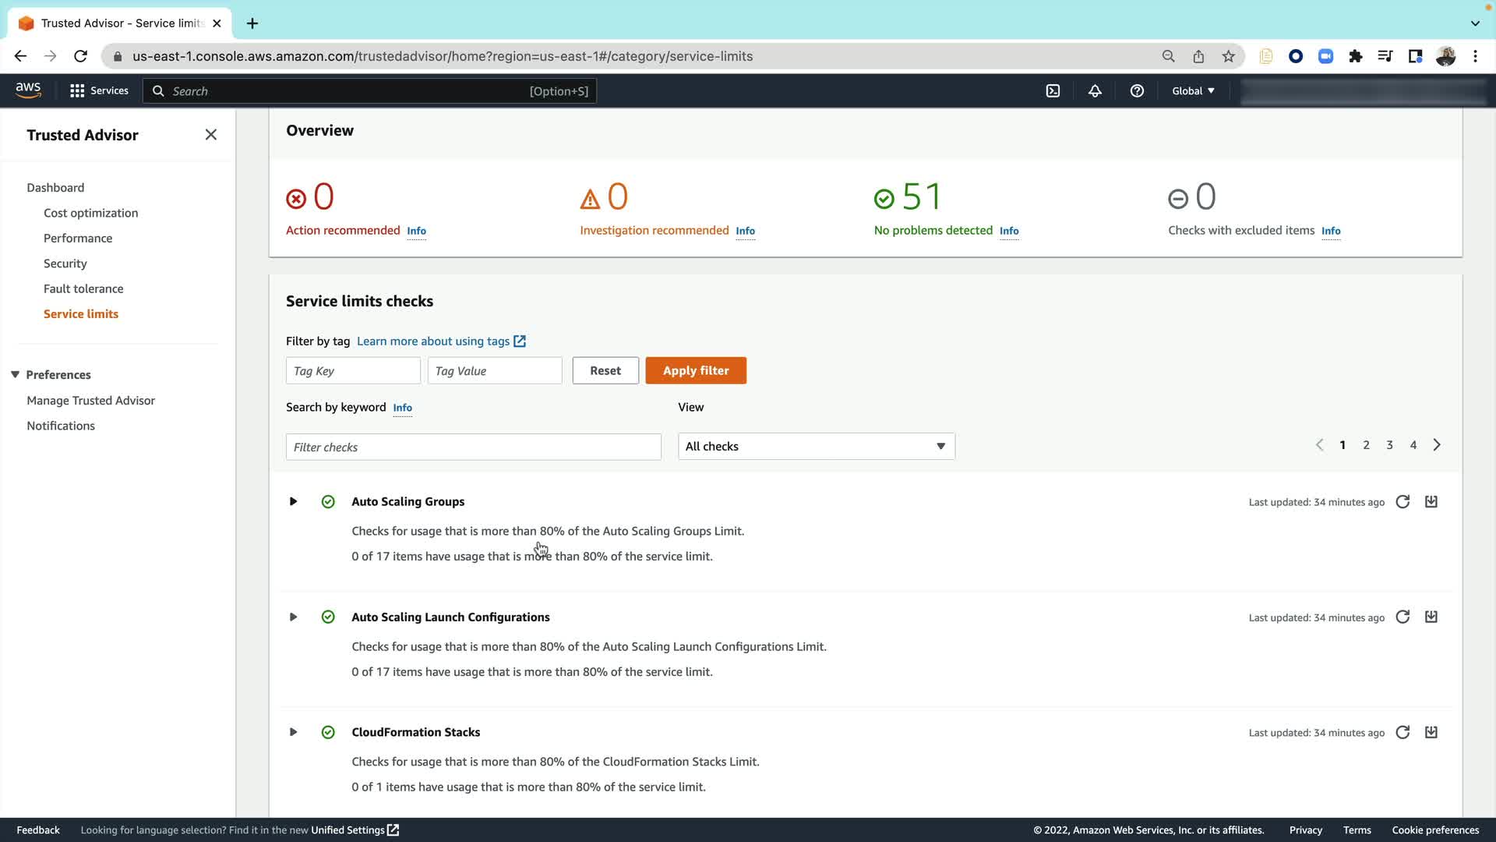Open the notifications bell icon
Image resolution: width=1496 pixels, height=842 pixels.
[x=1095, y=91]
